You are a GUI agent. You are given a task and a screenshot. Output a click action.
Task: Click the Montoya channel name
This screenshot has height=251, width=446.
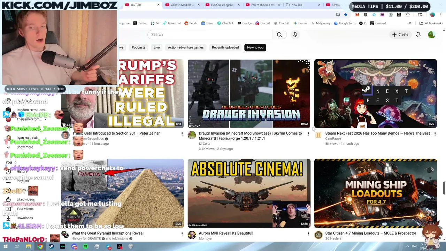[205, 238]
